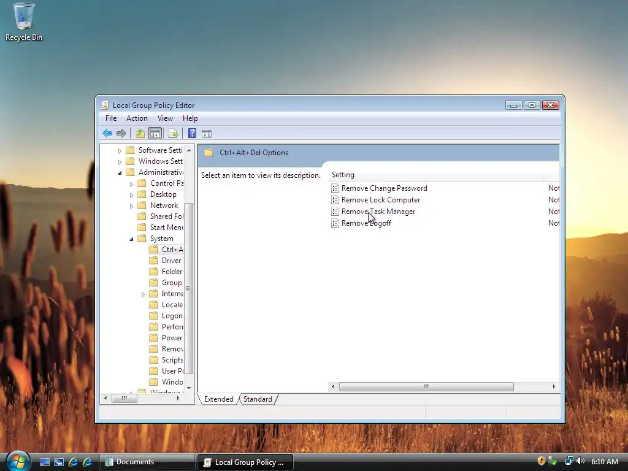Image resolution: width=628 pixels, height=471 pixels.
Task: Expand the Software Settings tree node
Action: (120, 151)
